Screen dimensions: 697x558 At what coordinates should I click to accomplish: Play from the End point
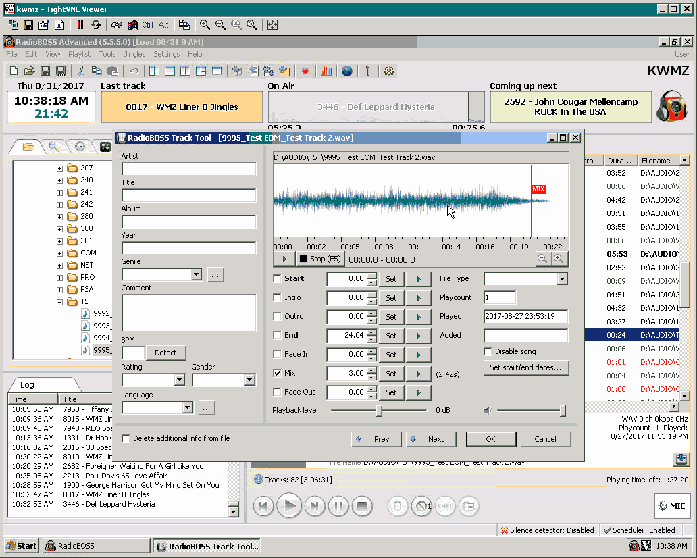pyautogui.click(x=418, y=336)
